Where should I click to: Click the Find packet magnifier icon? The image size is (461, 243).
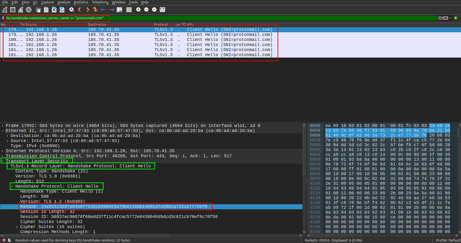click(71, 10)
